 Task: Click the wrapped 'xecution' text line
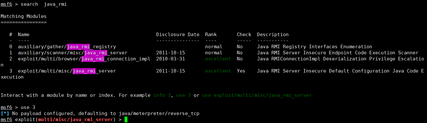[12, 77]
